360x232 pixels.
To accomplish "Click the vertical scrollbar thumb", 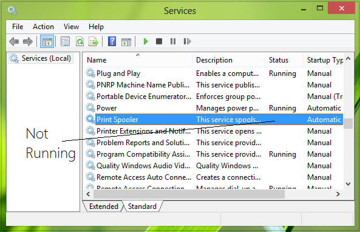I will (348, 123).
